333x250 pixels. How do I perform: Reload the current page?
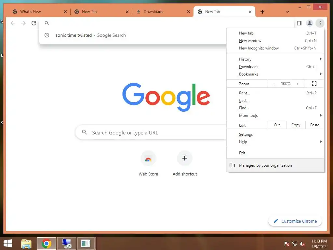34,23
